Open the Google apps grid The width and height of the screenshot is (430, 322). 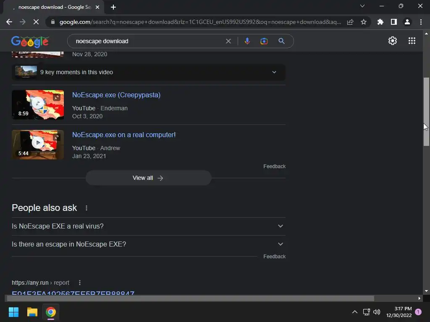tap(412, 41)
